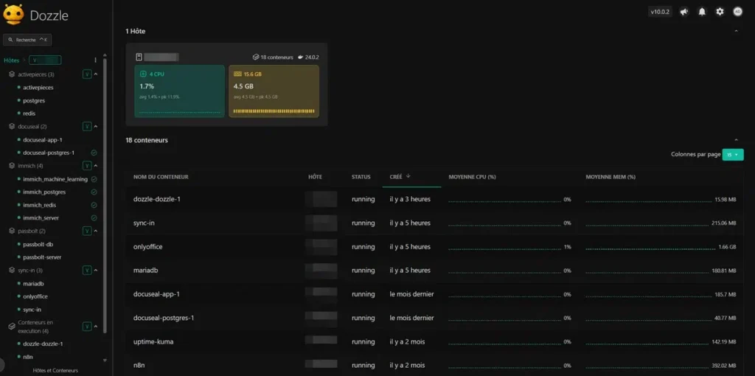Collapse the activepieces stack in the sidebar

[88, 74]
